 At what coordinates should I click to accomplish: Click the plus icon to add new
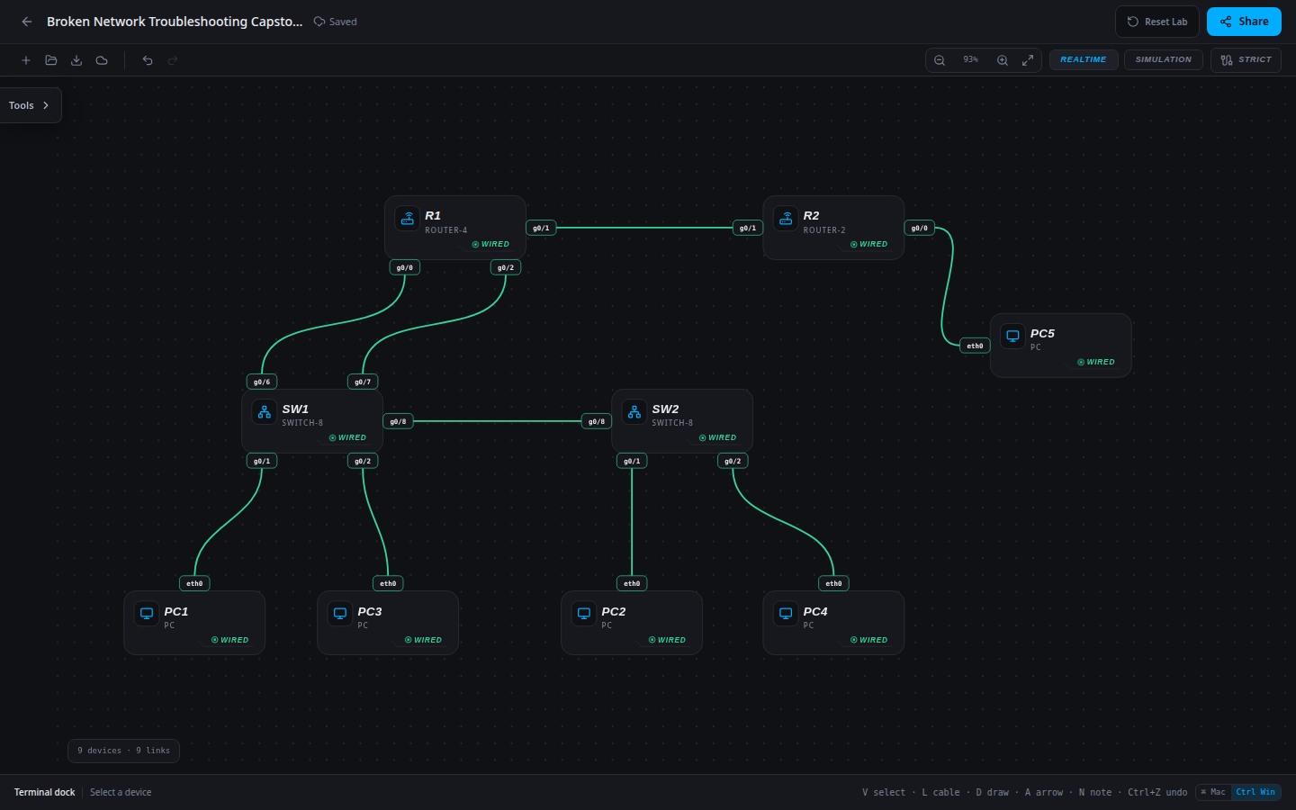click(26, 60)
